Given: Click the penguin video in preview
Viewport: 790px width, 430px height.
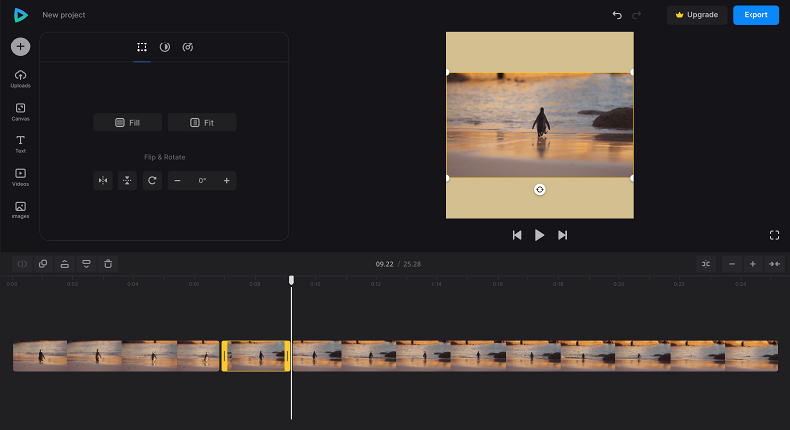Looking at the screenshot, I should point(540,125).
